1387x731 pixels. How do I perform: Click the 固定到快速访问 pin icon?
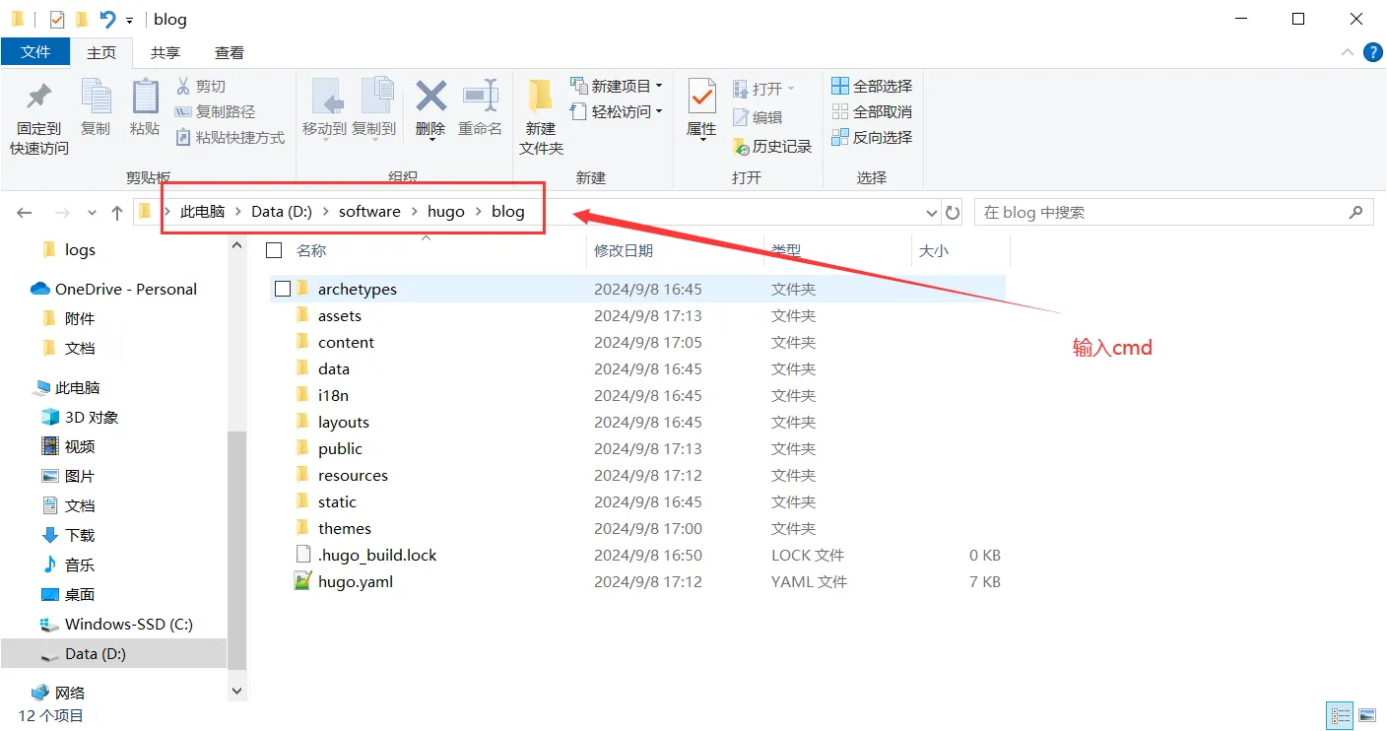point(39,97)
